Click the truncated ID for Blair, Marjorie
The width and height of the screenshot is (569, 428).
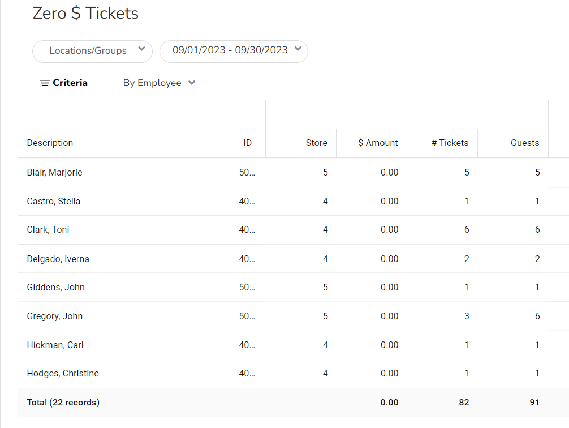click(x=247, y=173)
